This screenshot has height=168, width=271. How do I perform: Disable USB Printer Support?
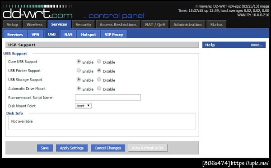tap(99, 70)
